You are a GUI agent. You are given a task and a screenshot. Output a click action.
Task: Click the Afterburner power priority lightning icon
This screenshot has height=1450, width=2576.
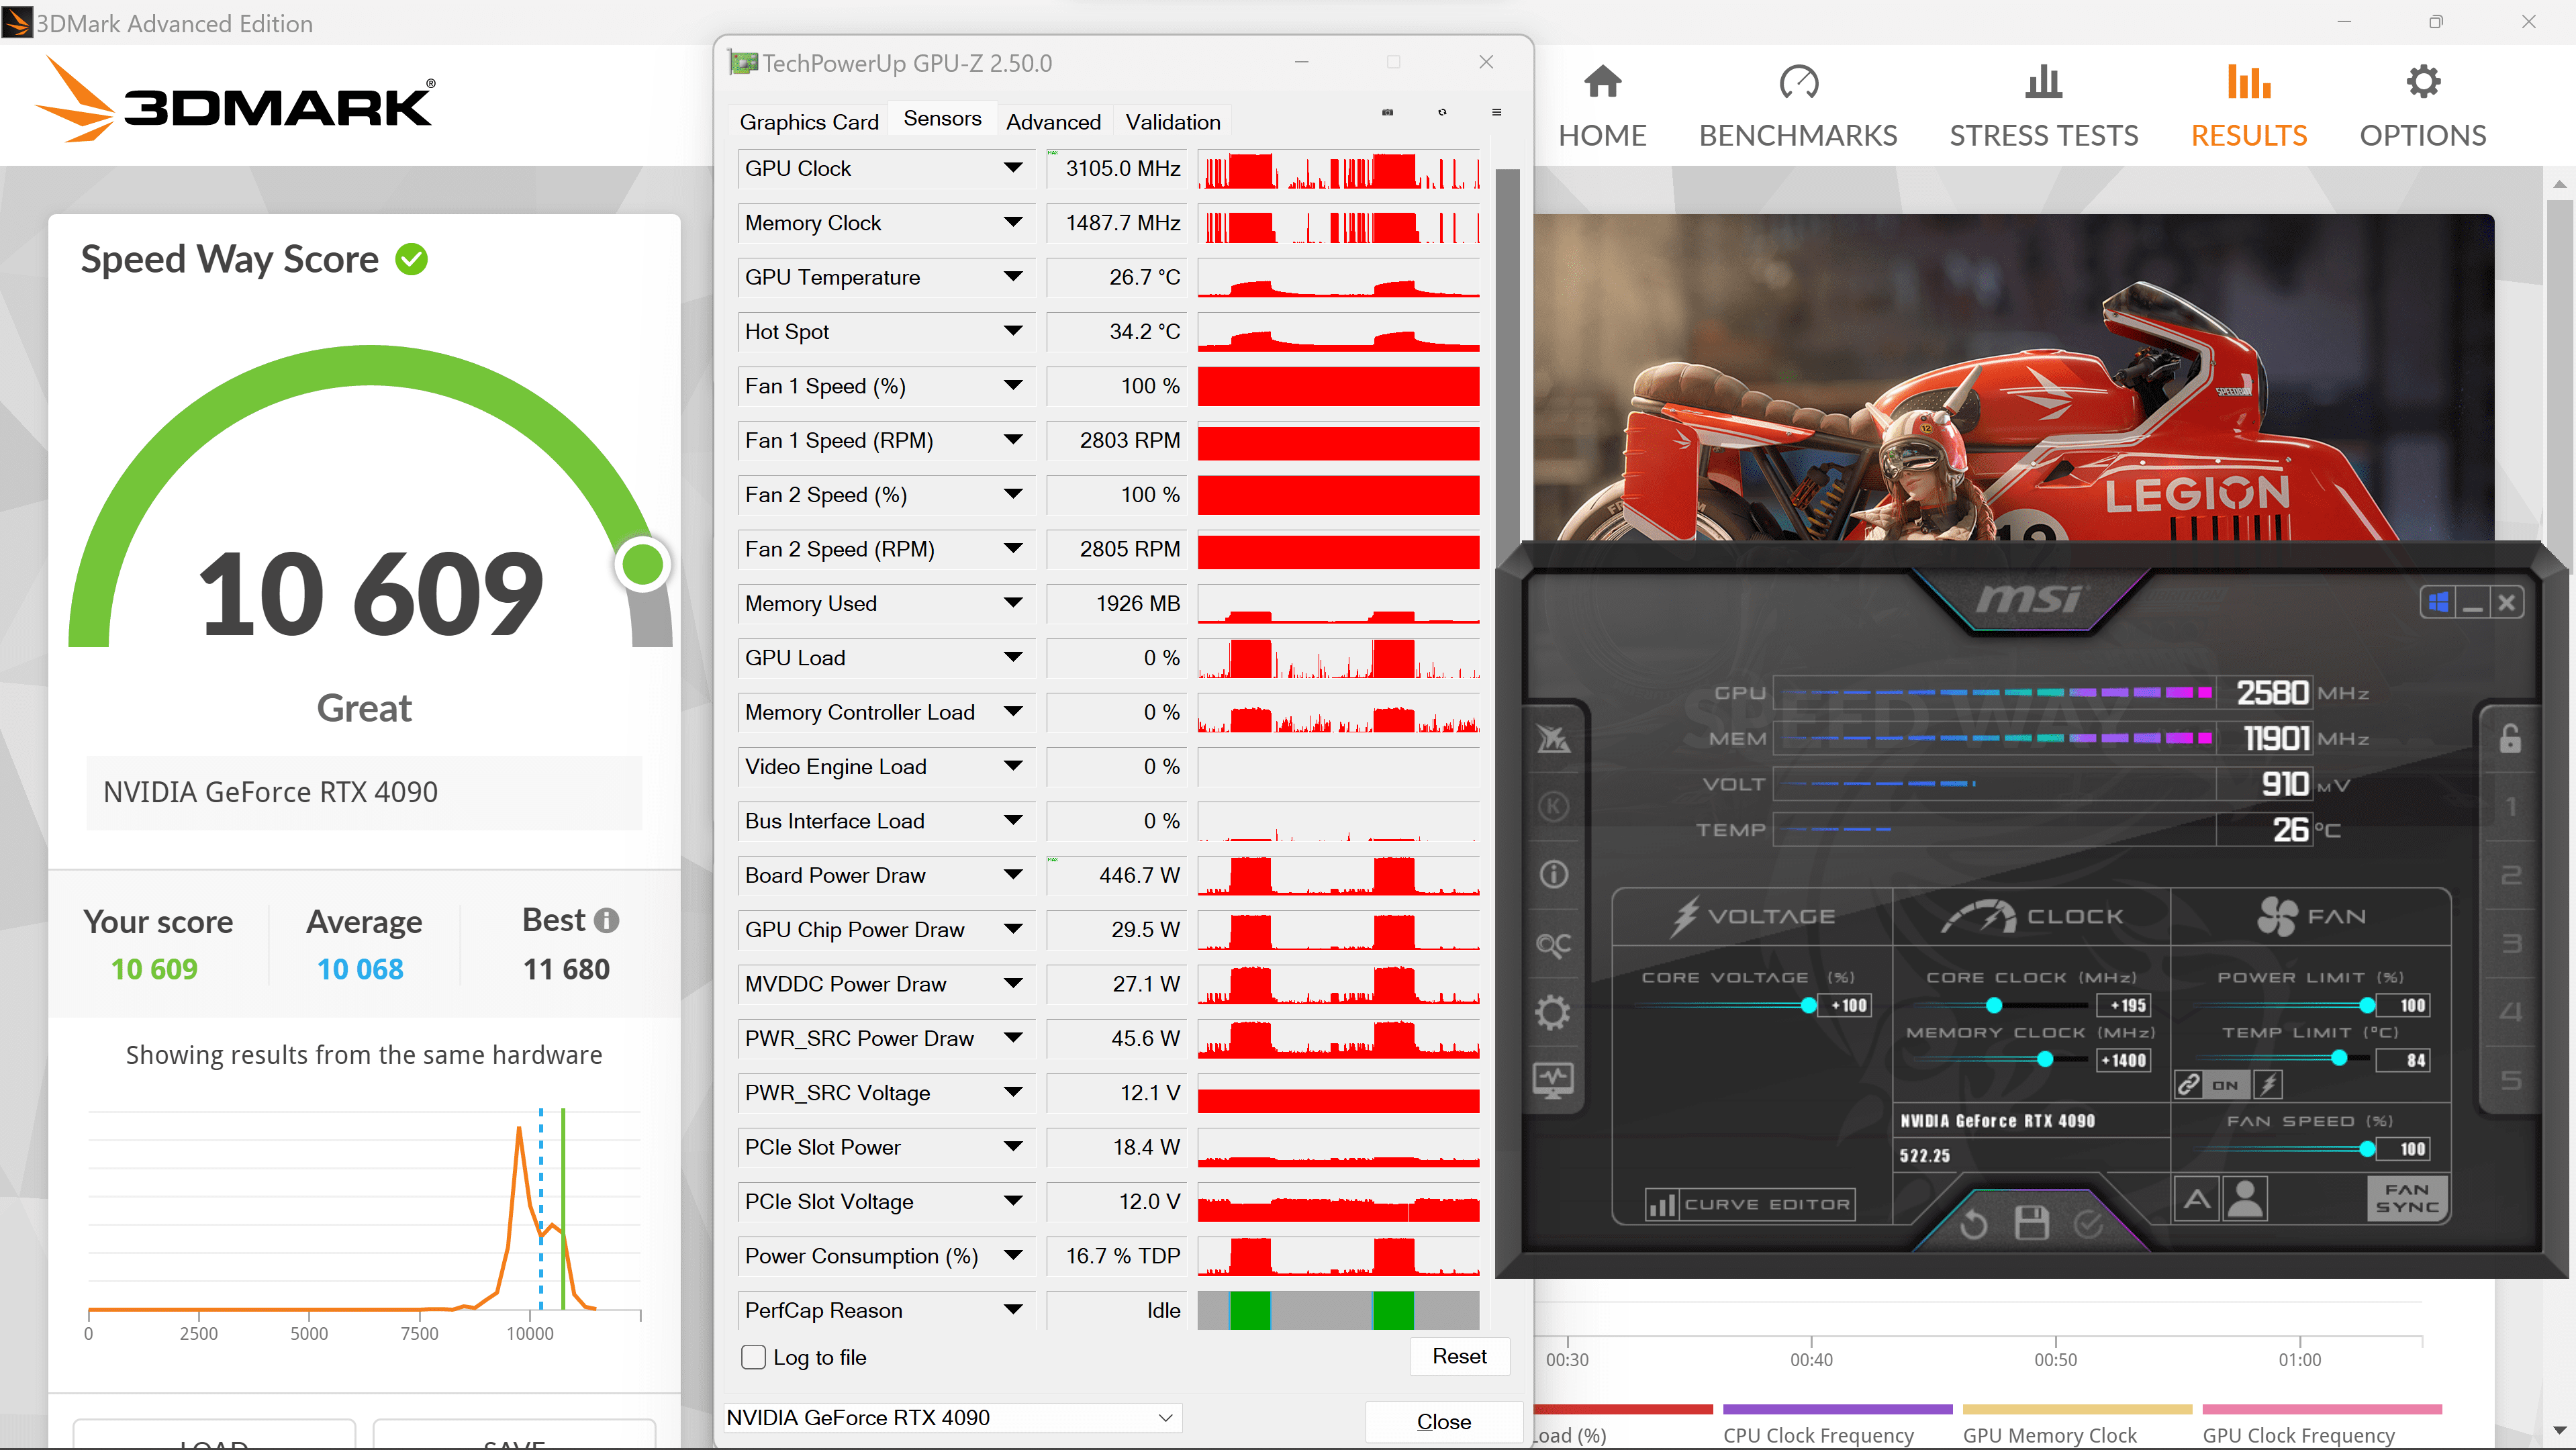(2268, 1084)
